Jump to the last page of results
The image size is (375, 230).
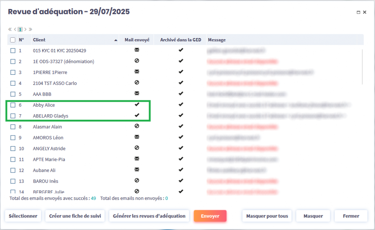(30, 29)
